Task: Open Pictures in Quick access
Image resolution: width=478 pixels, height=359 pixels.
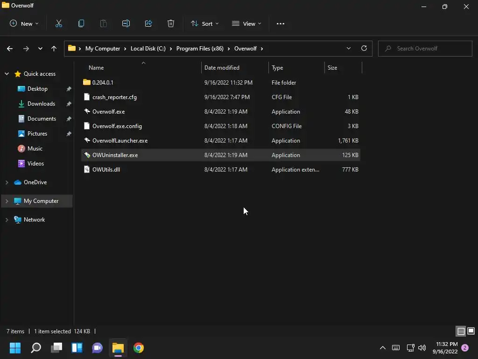Action: pos(37,133)
